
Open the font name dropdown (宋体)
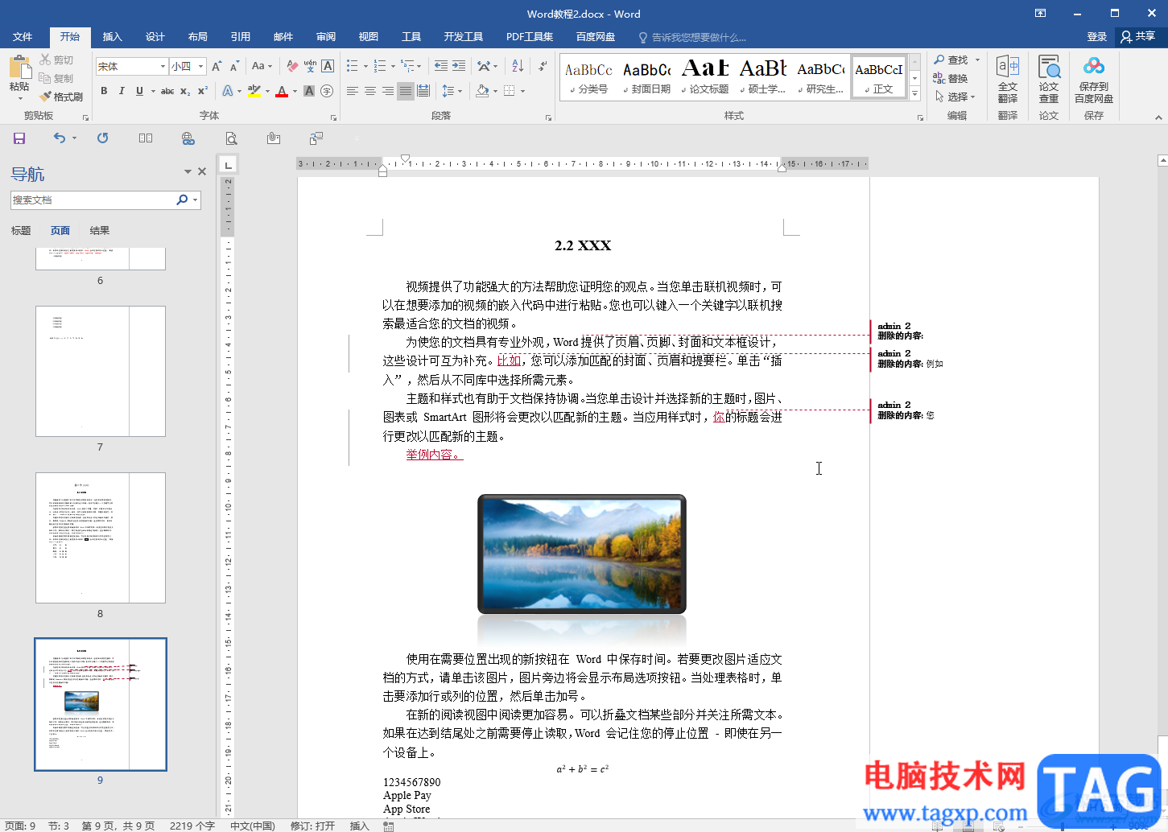tap(163, 67)
